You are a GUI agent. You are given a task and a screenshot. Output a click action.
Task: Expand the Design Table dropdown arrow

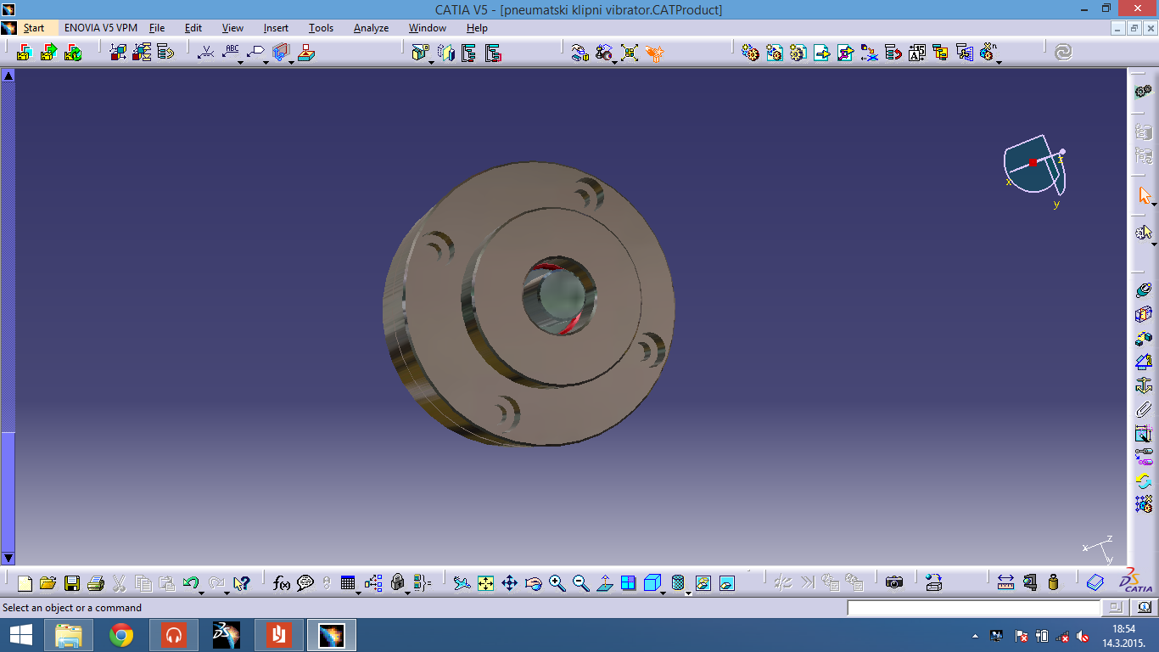click(x=358, y=592)
